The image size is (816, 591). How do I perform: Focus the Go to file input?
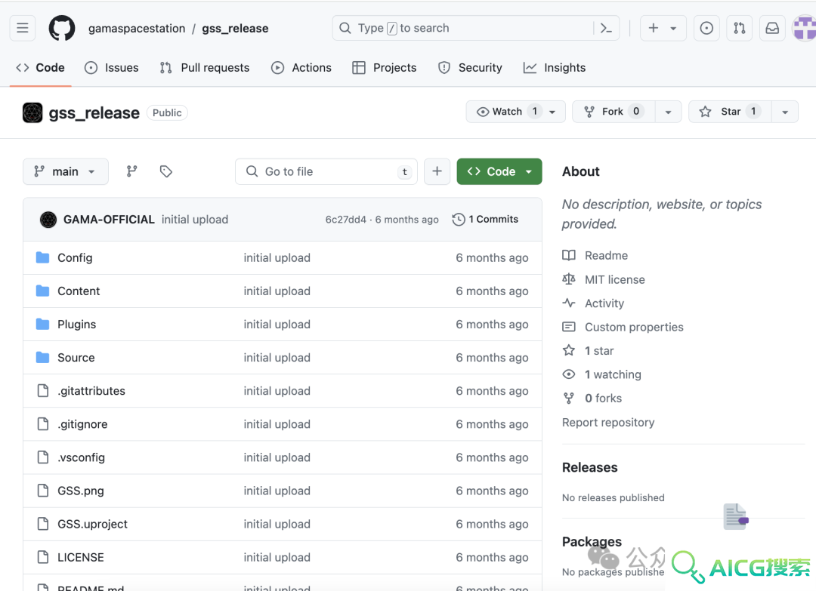point(326,171)
